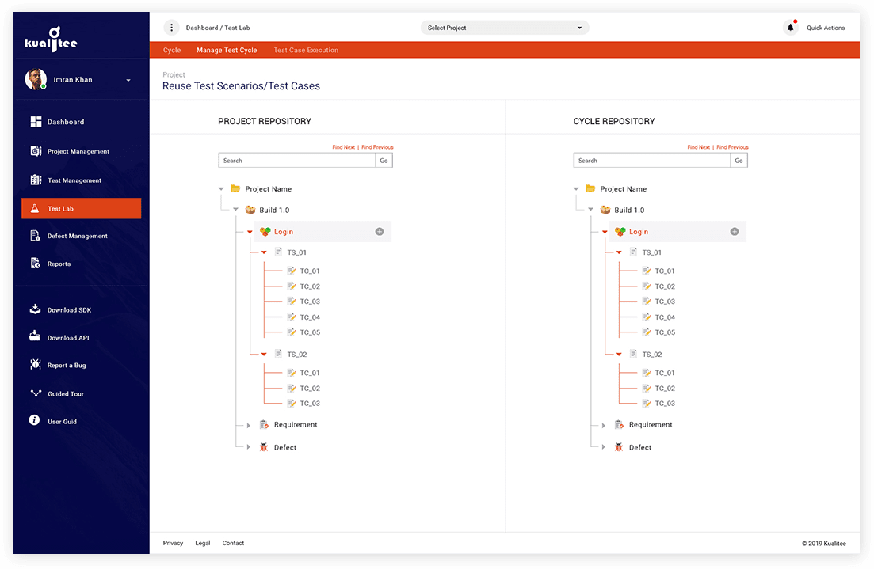
Task: Click the Project Management sidebar icon
Action: [x=36, y=151]
